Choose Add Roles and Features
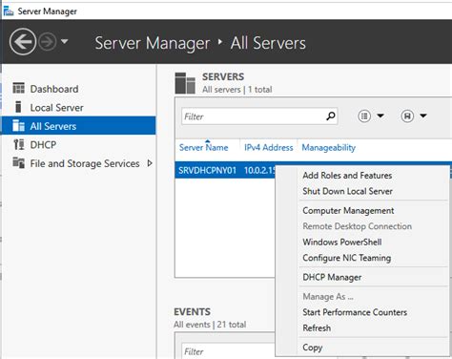 point(347,176)
